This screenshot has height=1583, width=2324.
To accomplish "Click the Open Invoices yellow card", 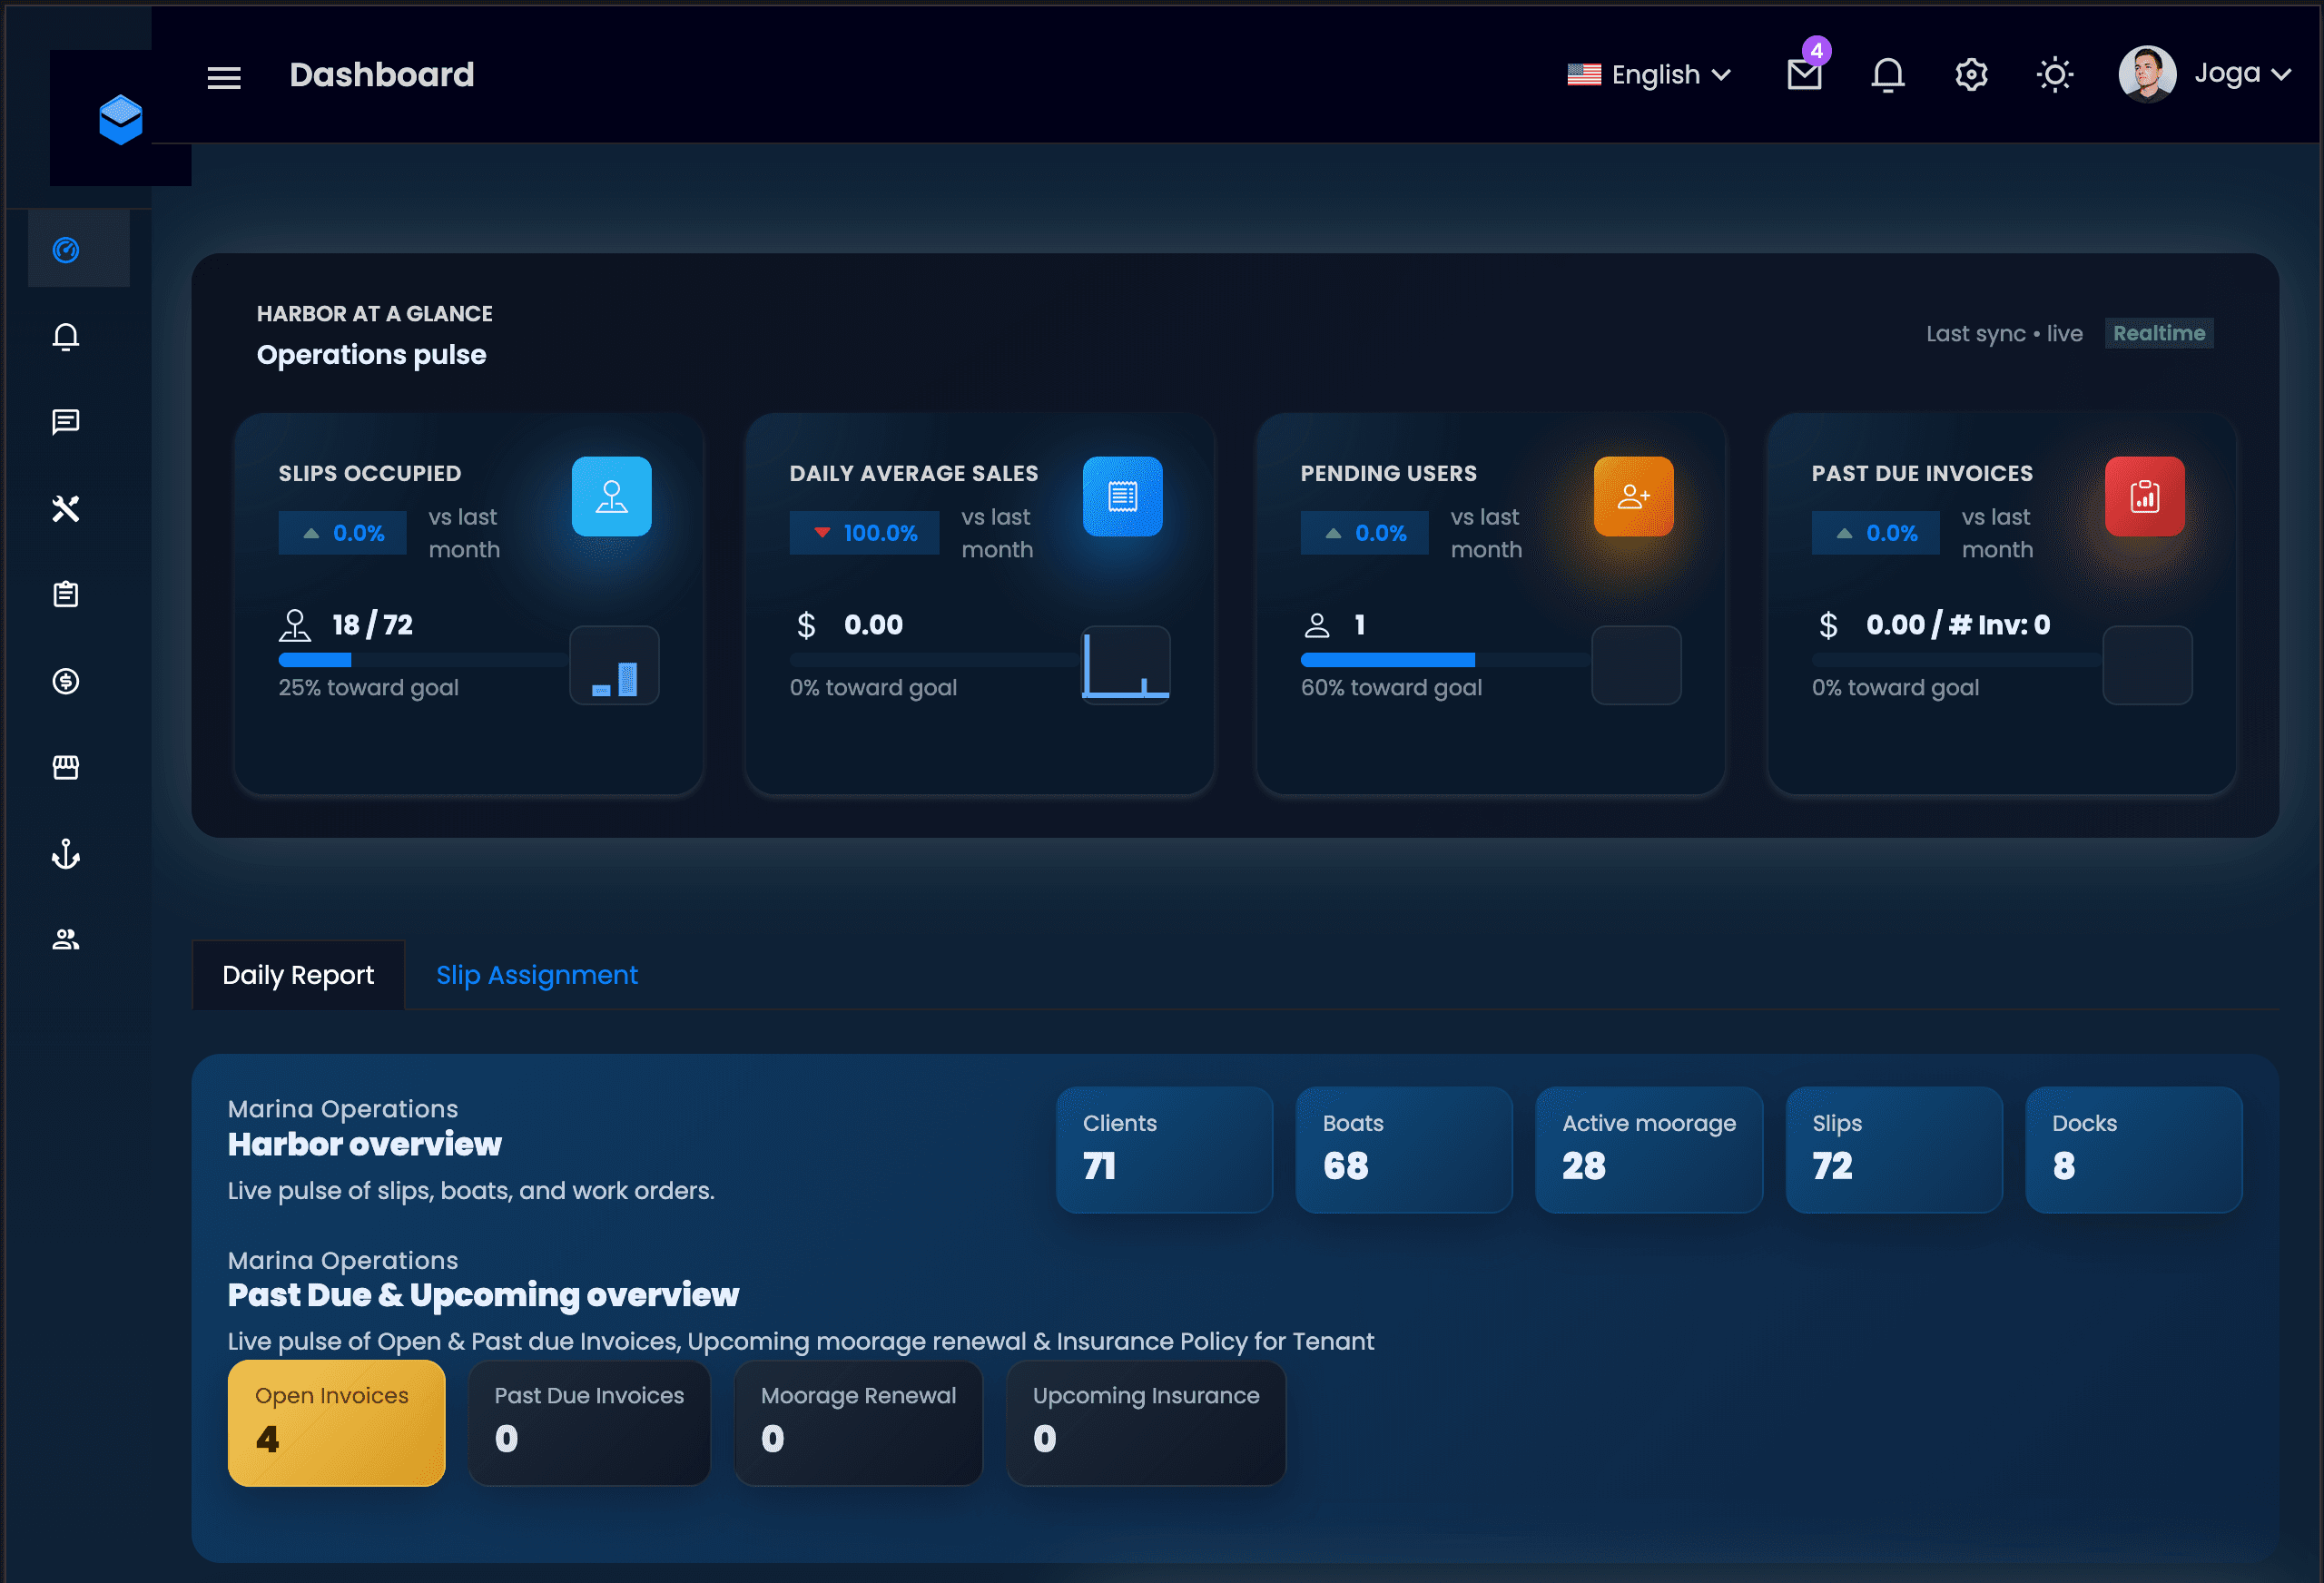I will pos(336,1421).
